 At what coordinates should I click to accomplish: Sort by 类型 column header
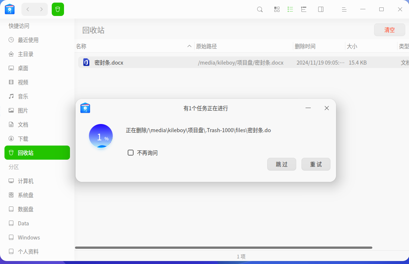[x=404, y=46]
